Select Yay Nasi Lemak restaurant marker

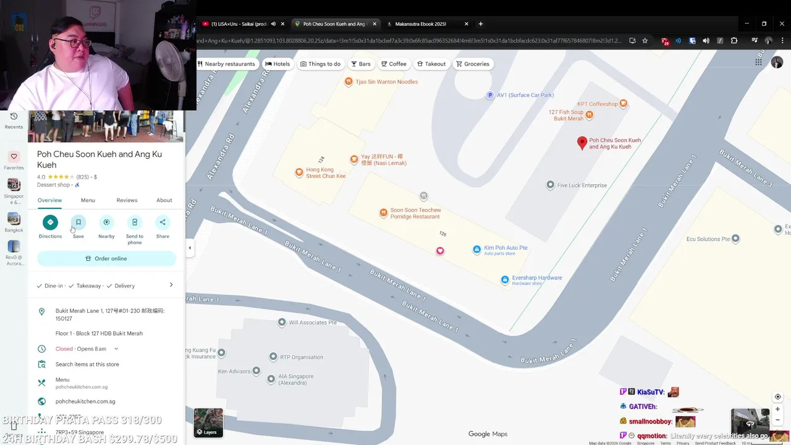click(354, 159)
